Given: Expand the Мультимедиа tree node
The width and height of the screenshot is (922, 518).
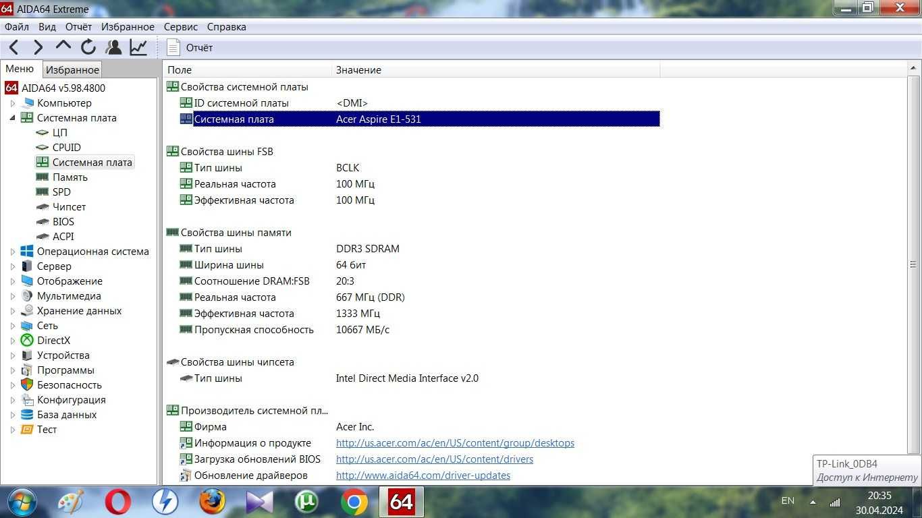Looking at the screenshot, I should point(12,296).
